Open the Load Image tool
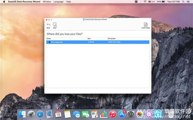The image size is (193, 120). [146, 25]
